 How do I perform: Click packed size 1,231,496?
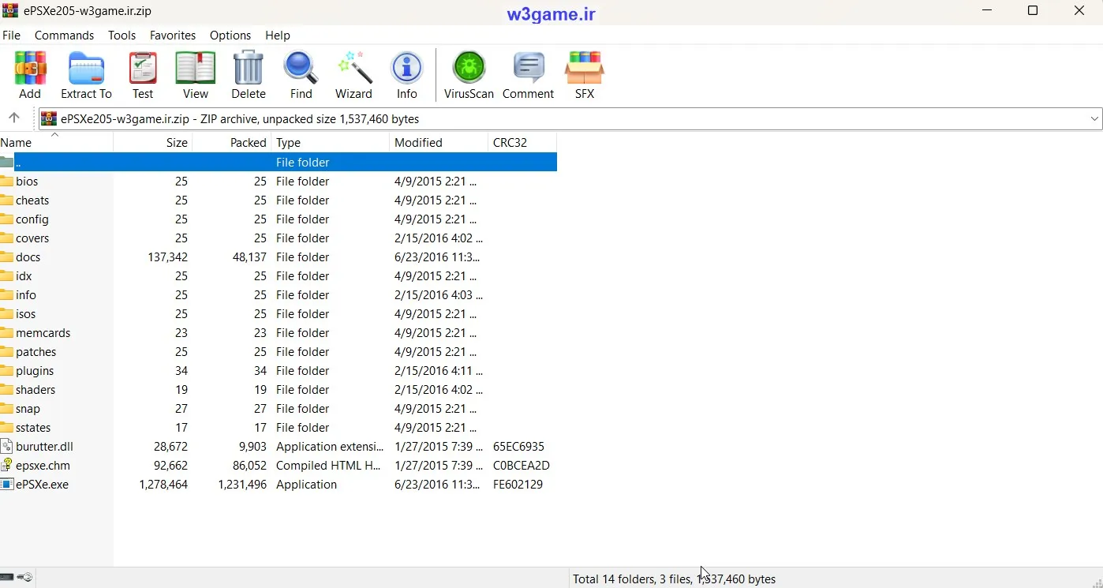pos(242,485)
